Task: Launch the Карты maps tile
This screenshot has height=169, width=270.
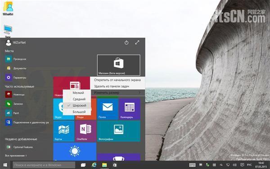Action: tap(64, 131)
